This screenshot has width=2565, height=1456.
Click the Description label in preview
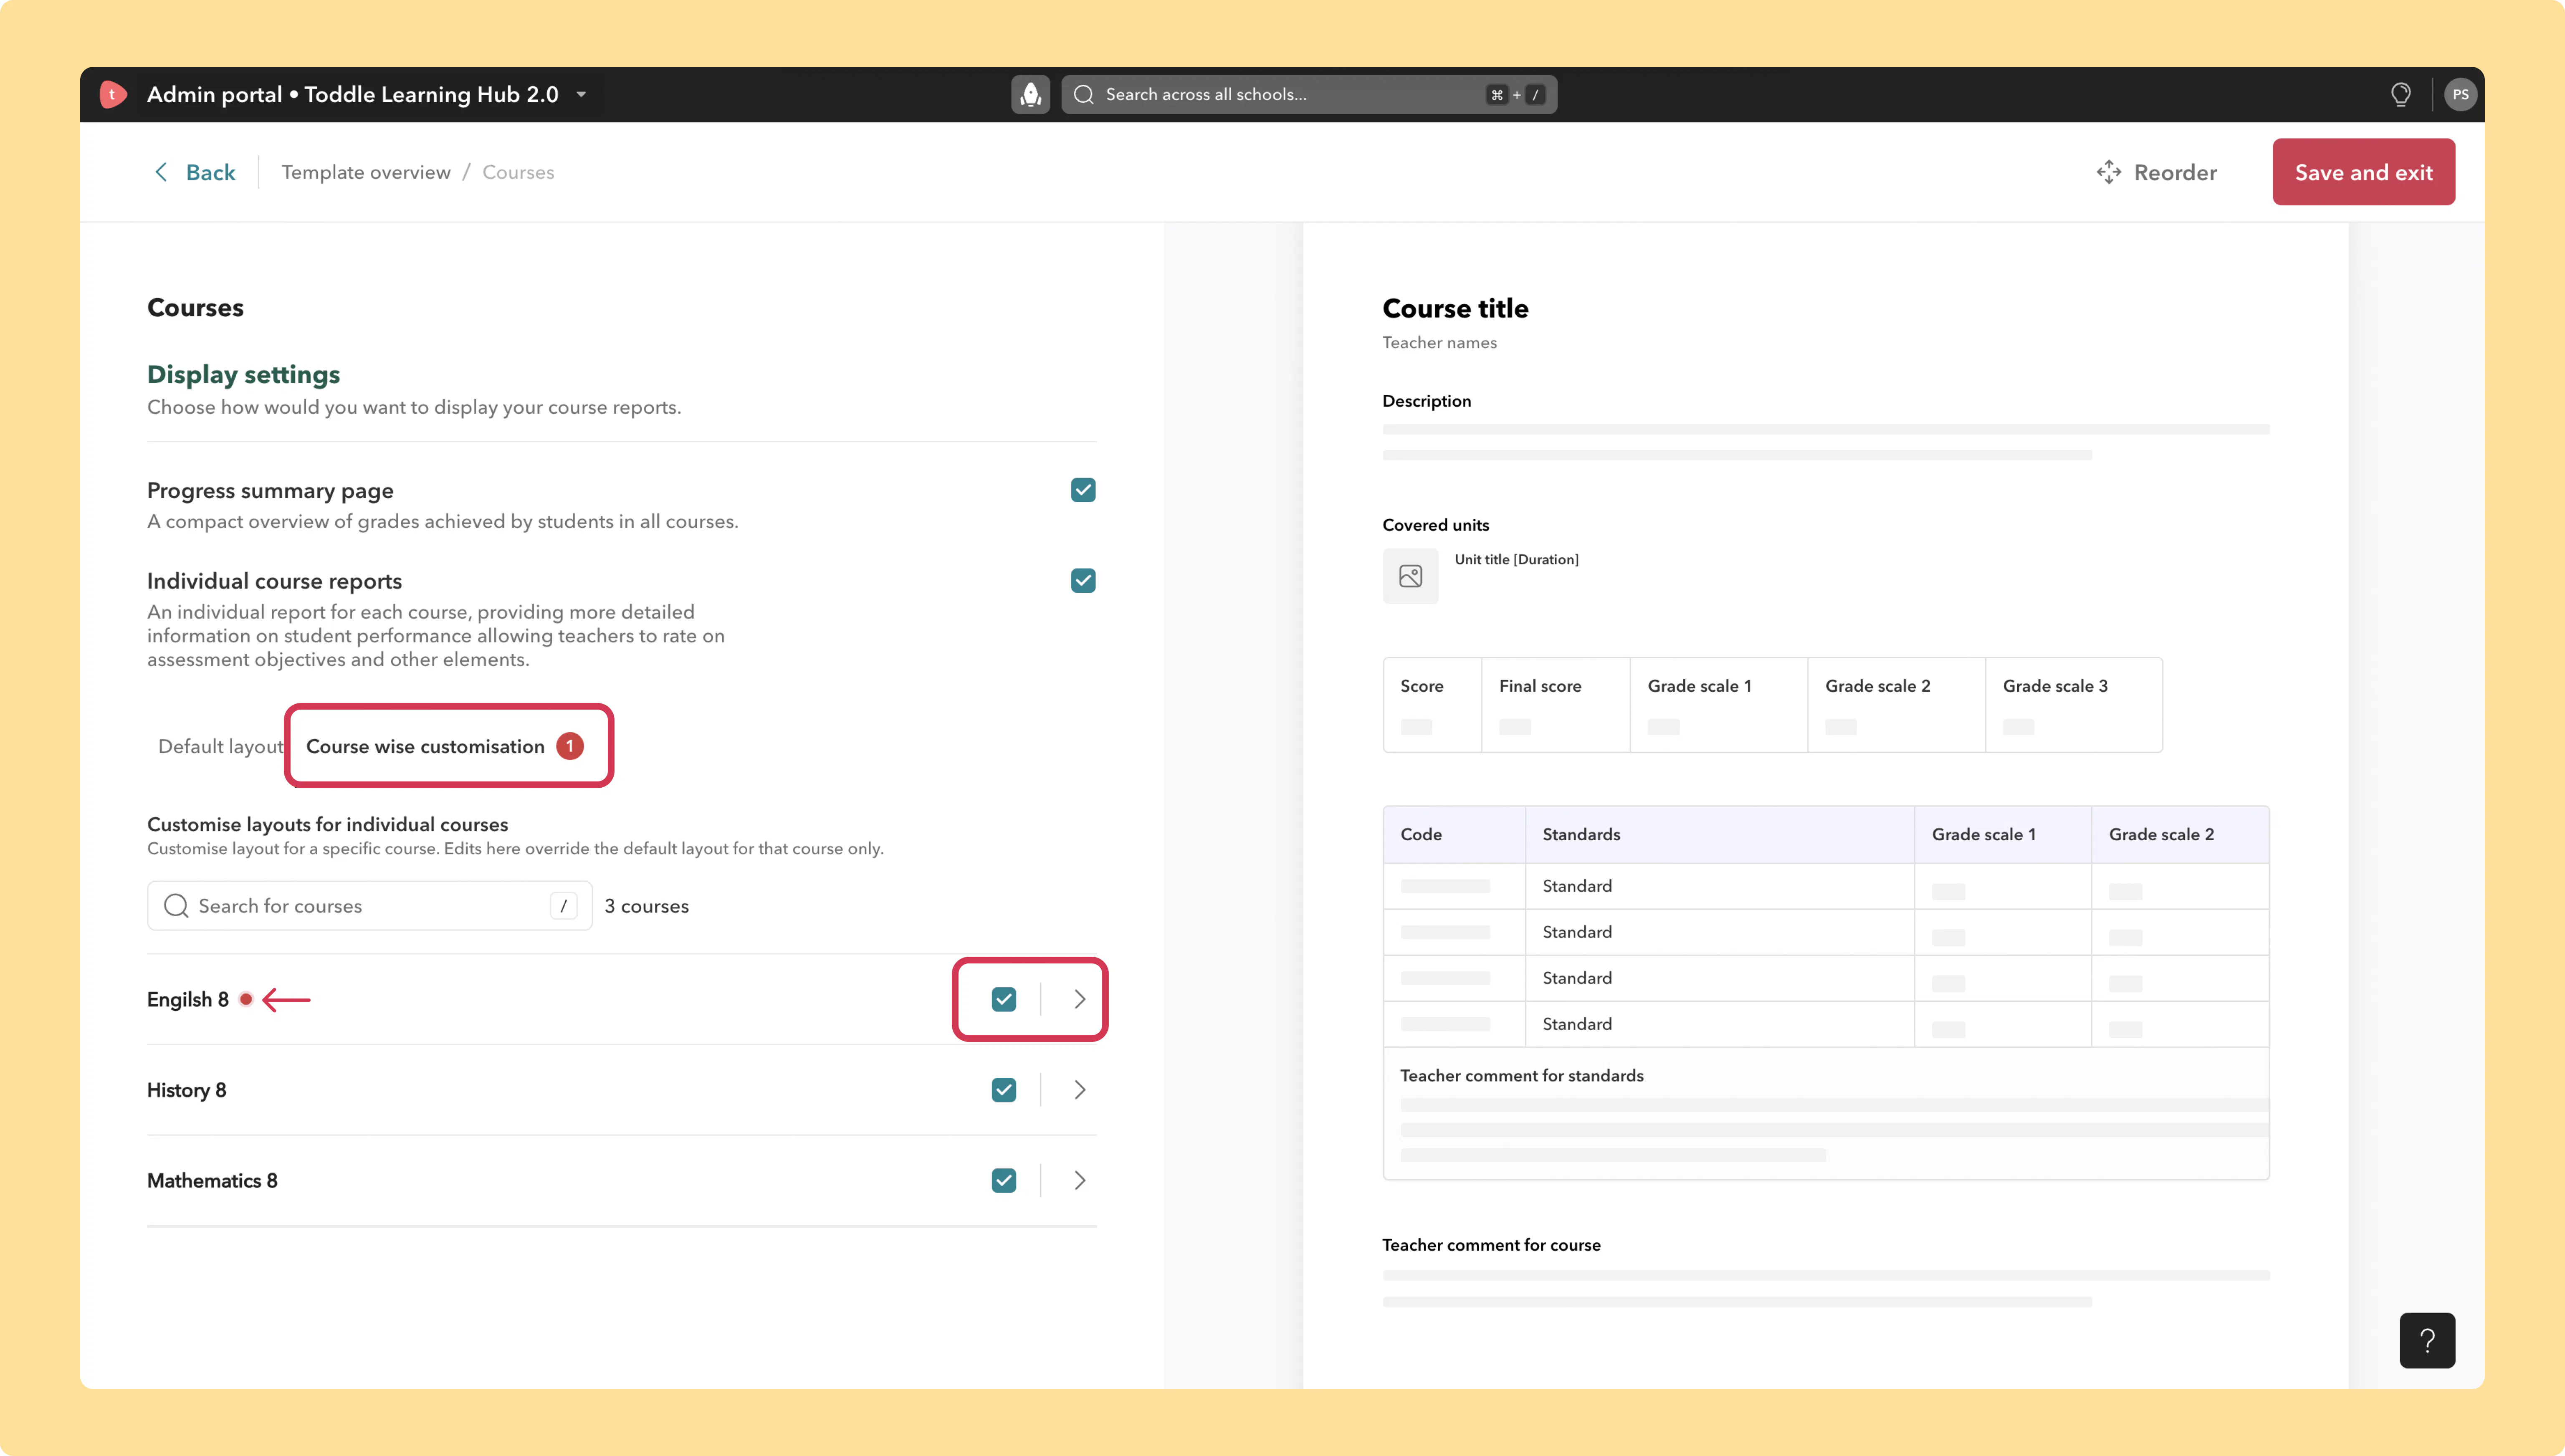click(1426, 401)
